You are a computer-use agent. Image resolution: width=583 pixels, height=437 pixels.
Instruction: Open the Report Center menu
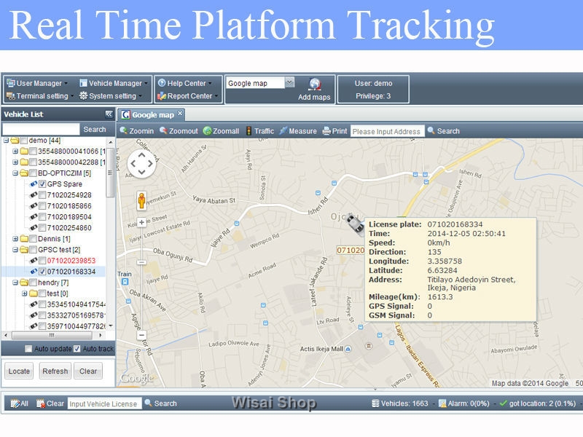tap(188, 96)
